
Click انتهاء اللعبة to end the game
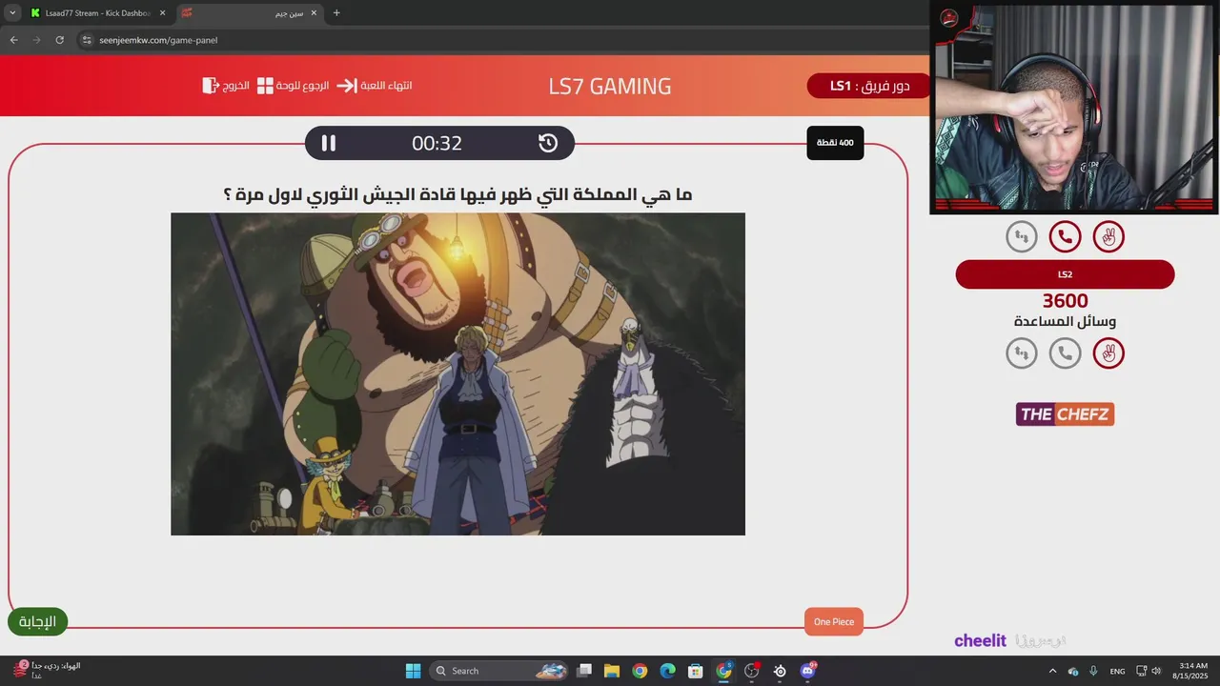[386, 86]
